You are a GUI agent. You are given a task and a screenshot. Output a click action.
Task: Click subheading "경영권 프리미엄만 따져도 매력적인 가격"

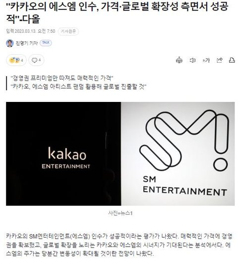[62, 78]
